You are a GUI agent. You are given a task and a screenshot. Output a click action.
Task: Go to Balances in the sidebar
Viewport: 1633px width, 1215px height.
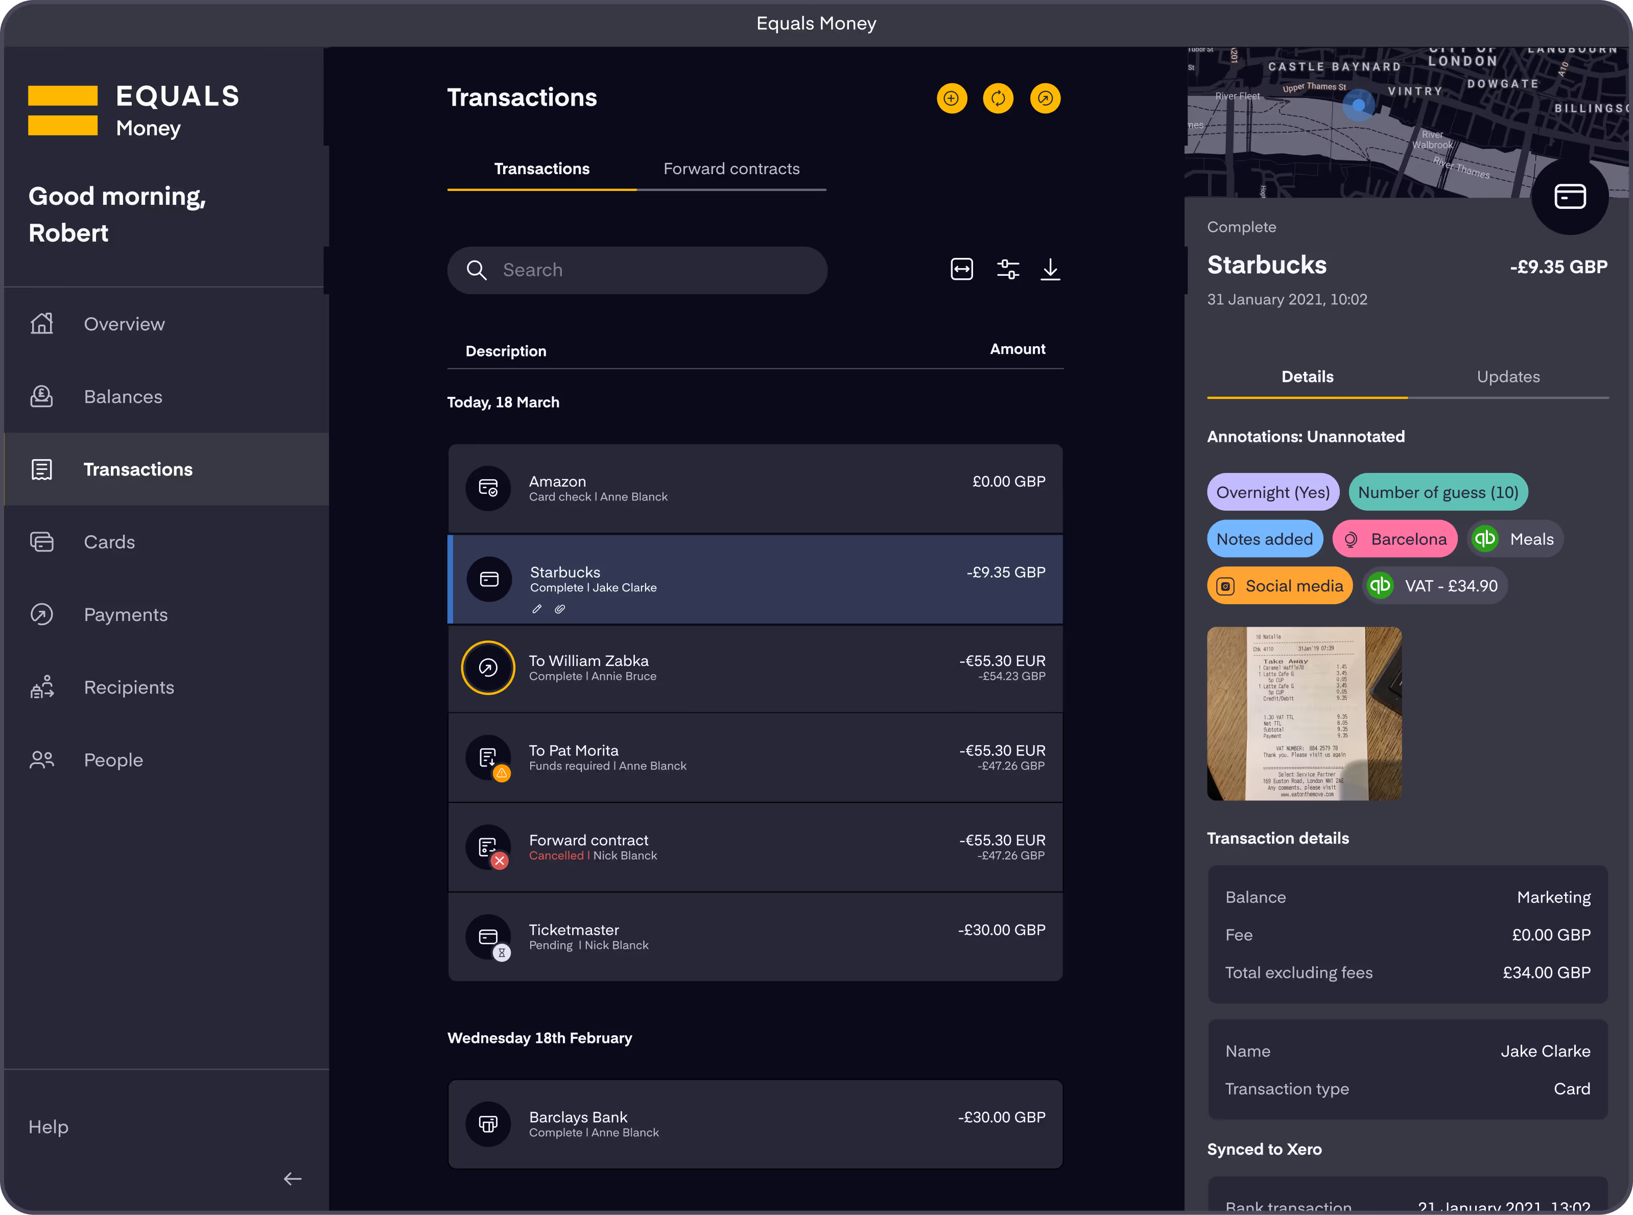(166, 396)
